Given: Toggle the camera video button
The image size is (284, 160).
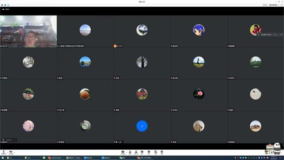Looking at the screenshot, I should point(11,152).
